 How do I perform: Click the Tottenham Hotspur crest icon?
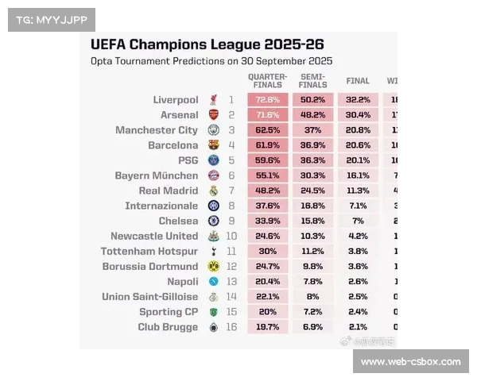[213, 252]
